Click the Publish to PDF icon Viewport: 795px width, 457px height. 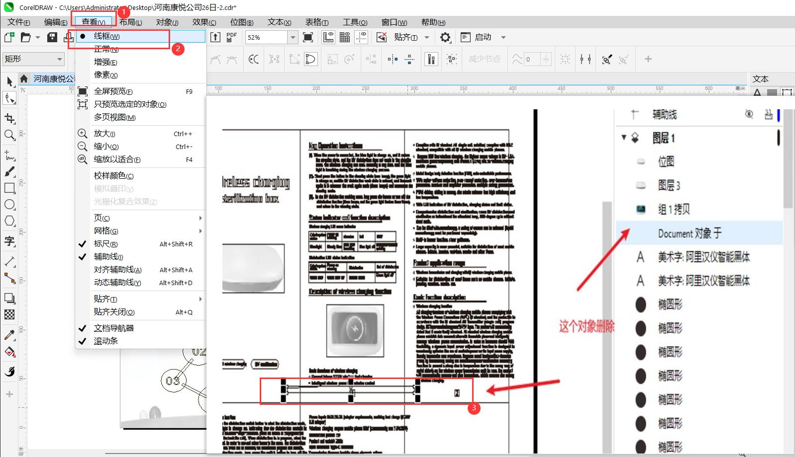point(231,37)
